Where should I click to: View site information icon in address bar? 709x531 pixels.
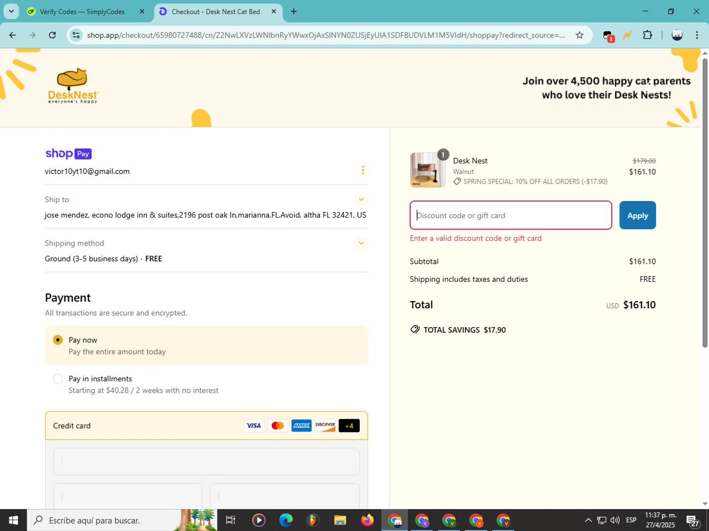[76, 35]
